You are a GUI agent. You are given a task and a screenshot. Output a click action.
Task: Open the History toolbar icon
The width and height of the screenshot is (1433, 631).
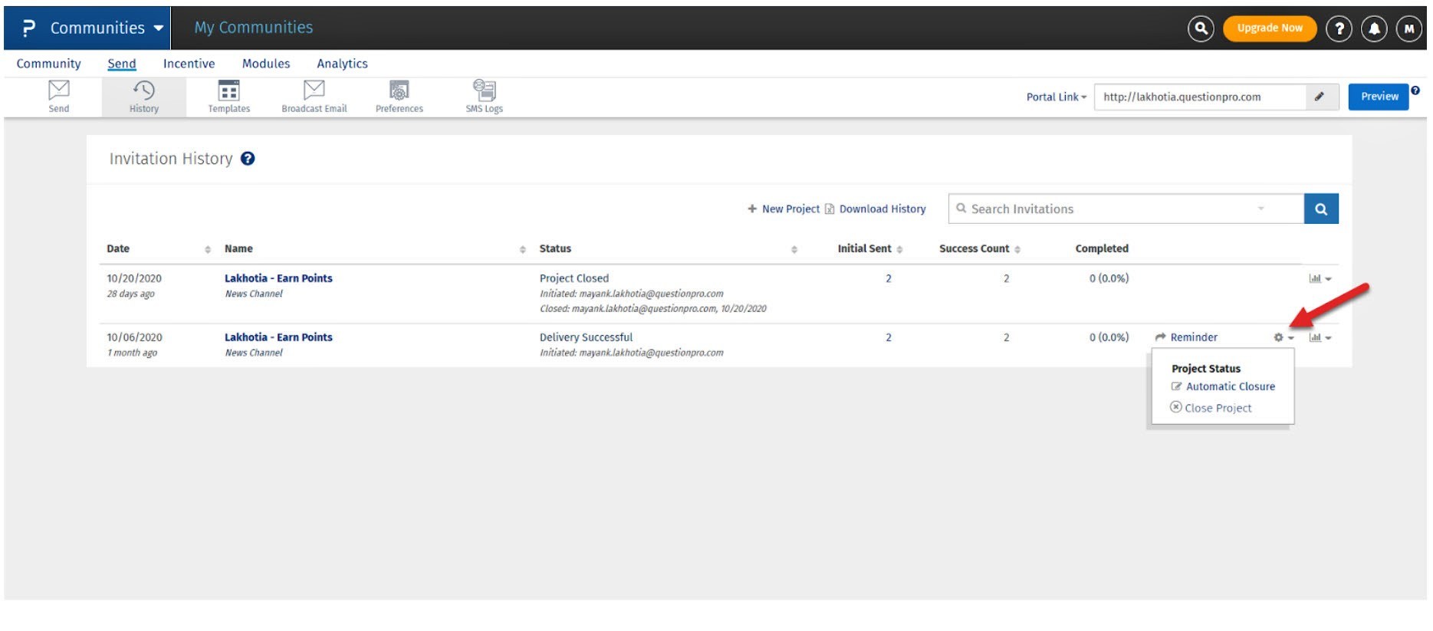coord(143,97)
